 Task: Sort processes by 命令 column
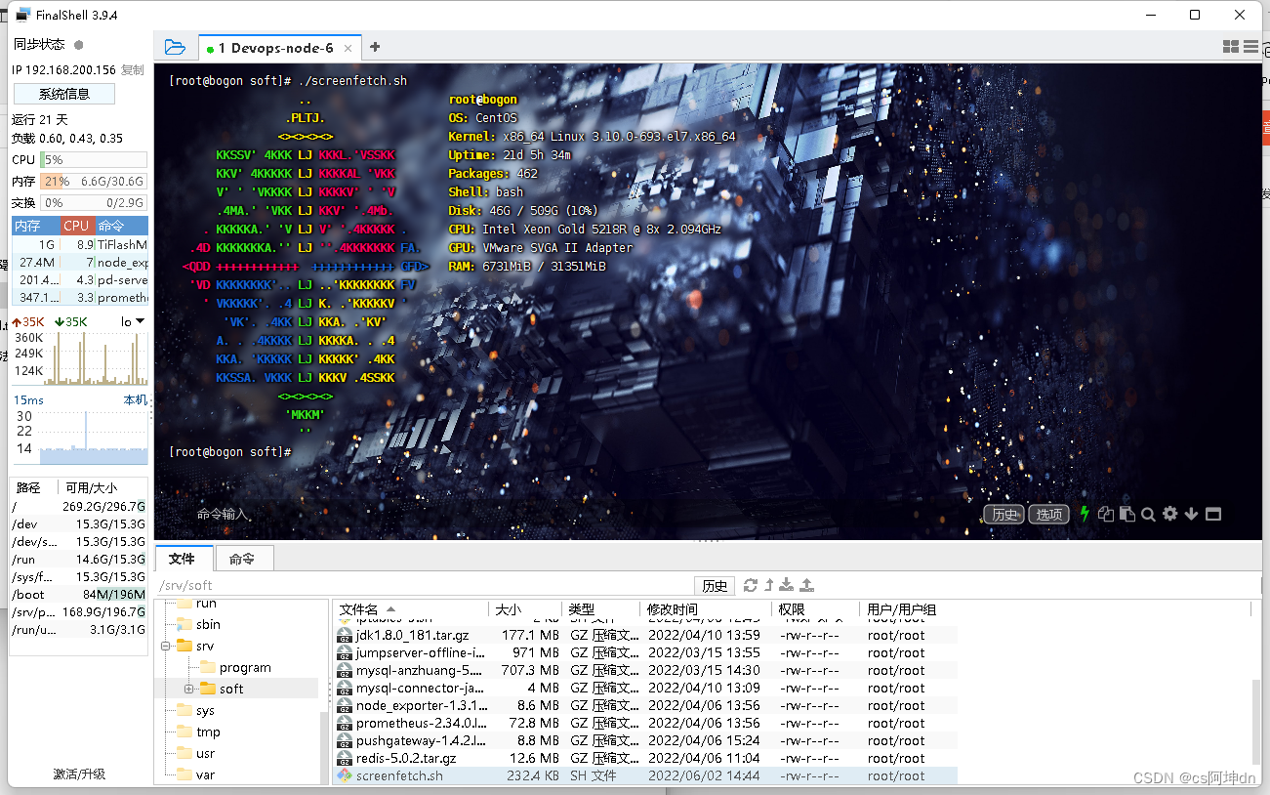(120, 226)
